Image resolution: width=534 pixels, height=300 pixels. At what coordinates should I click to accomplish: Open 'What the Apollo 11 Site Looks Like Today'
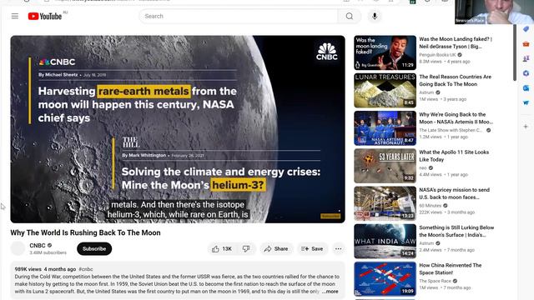pyautogui.click(x=454, y=156)
